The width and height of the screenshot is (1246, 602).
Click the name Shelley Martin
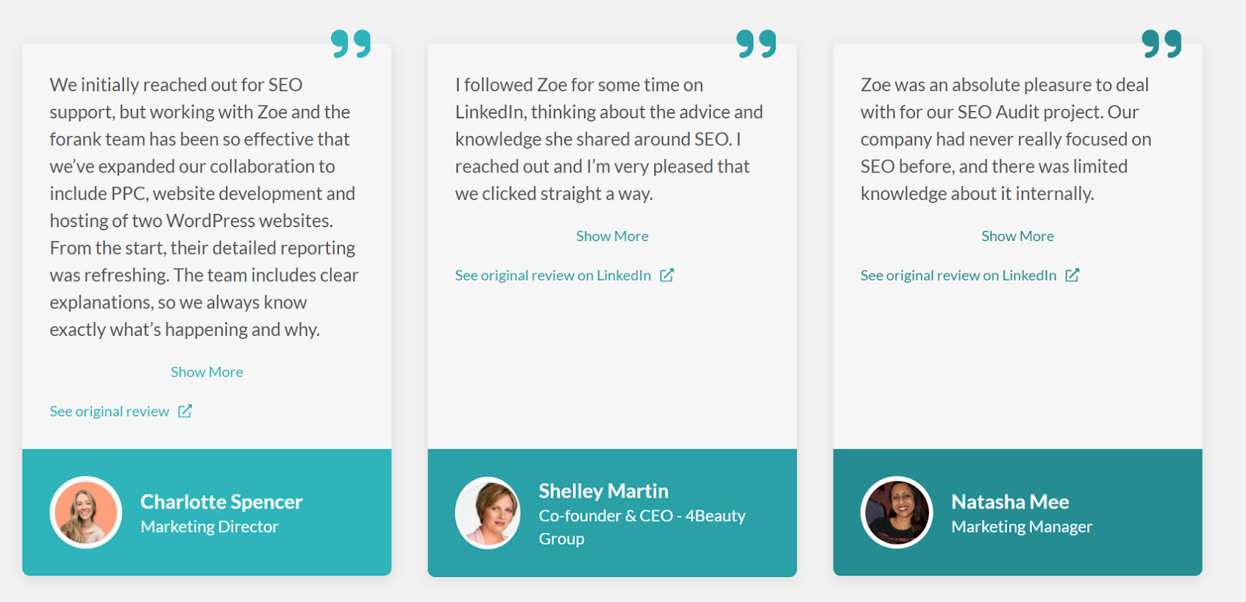pyautogui.click(x=604, y=491)
